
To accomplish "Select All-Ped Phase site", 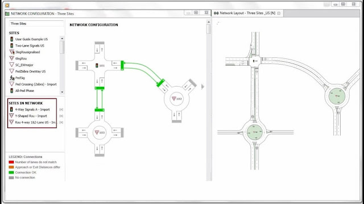I will click(x=24, y=91).
